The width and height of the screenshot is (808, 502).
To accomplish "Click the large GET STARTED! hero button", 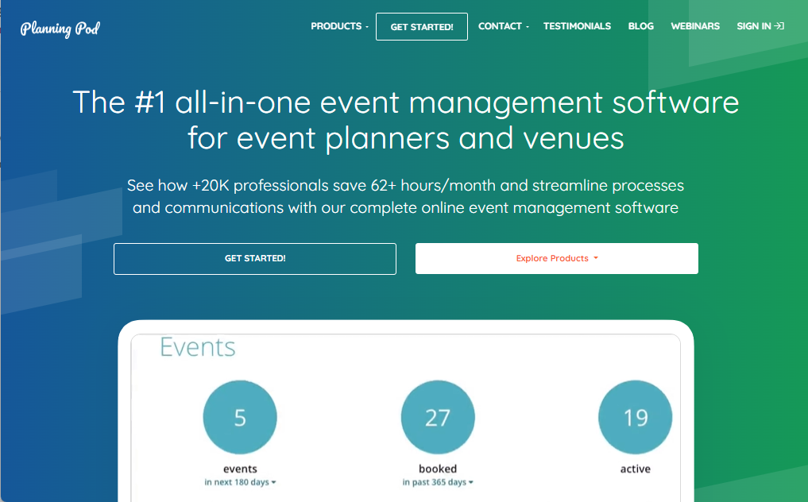I will pyautogui.click(x=255, y=258).
